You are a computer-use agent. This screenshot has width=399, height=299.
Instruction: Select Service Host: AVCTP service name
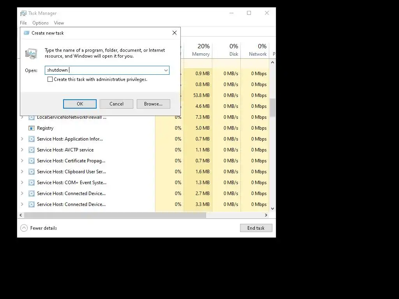65,150
